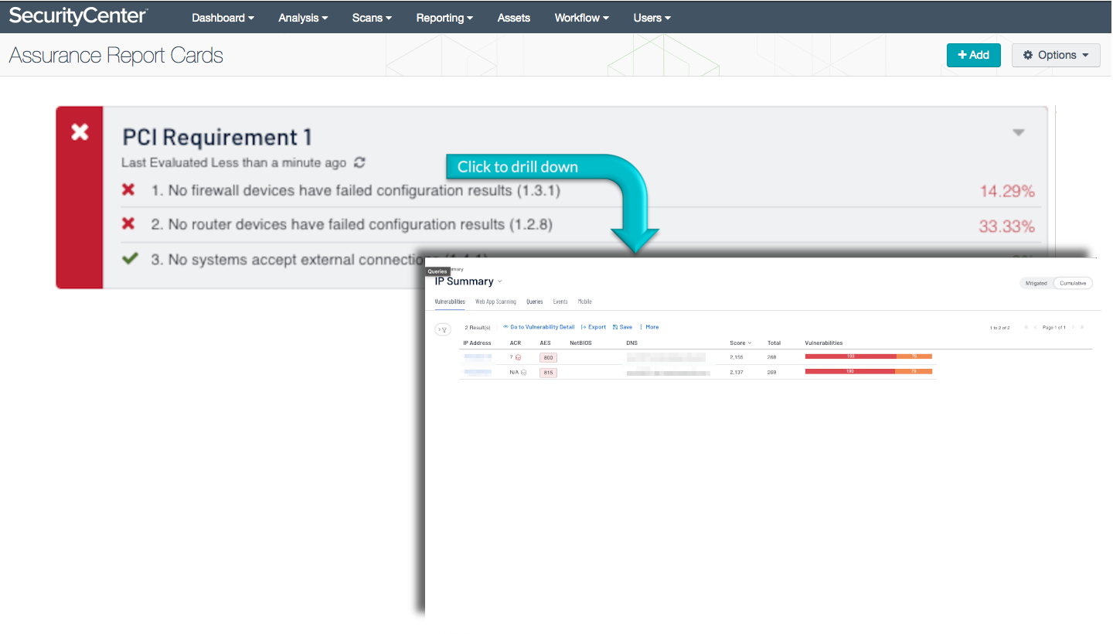Click the DNS column header

[631, 343]
